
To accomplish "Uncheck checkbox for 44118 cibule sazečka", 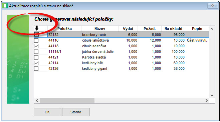I will 36,46.
